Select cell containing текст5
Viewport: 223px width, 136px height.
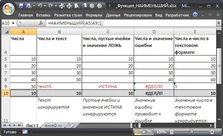(59, 86)
